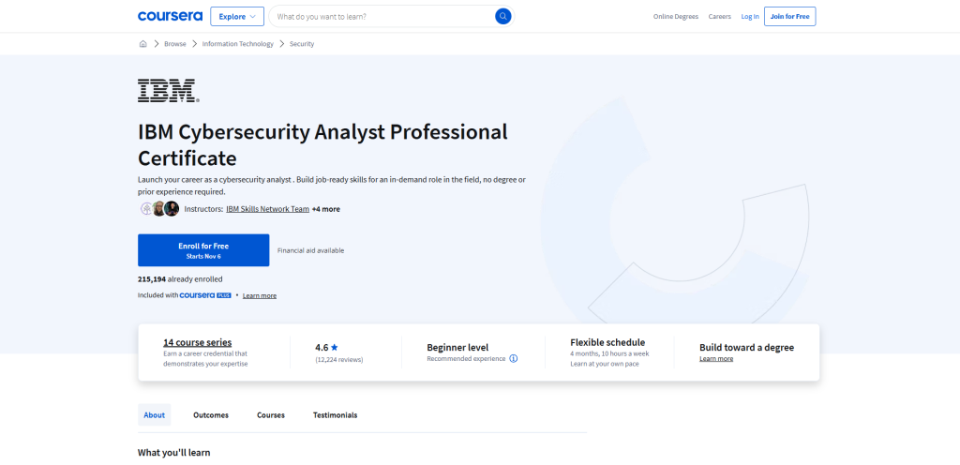Go to the home icon breadcrumb
Screen dimensions: 960x465
click(142, 44)
